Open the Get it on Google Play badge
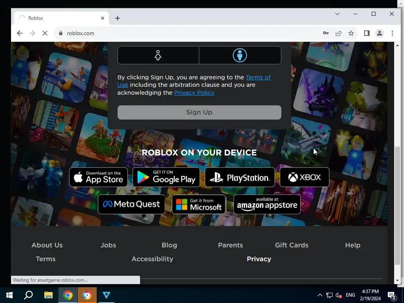Viewport: 404px width, 303px height. (x=166, y=177)
